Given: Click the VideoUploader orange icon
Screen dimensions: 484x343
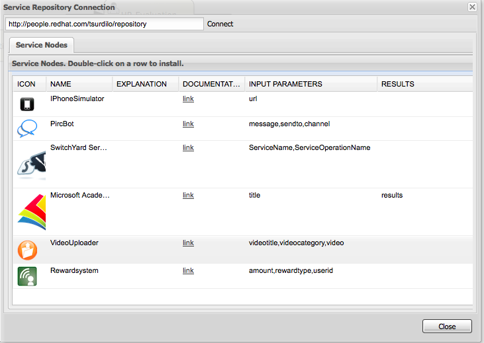Looking at the screenshot, I should [x=27, y=250].
